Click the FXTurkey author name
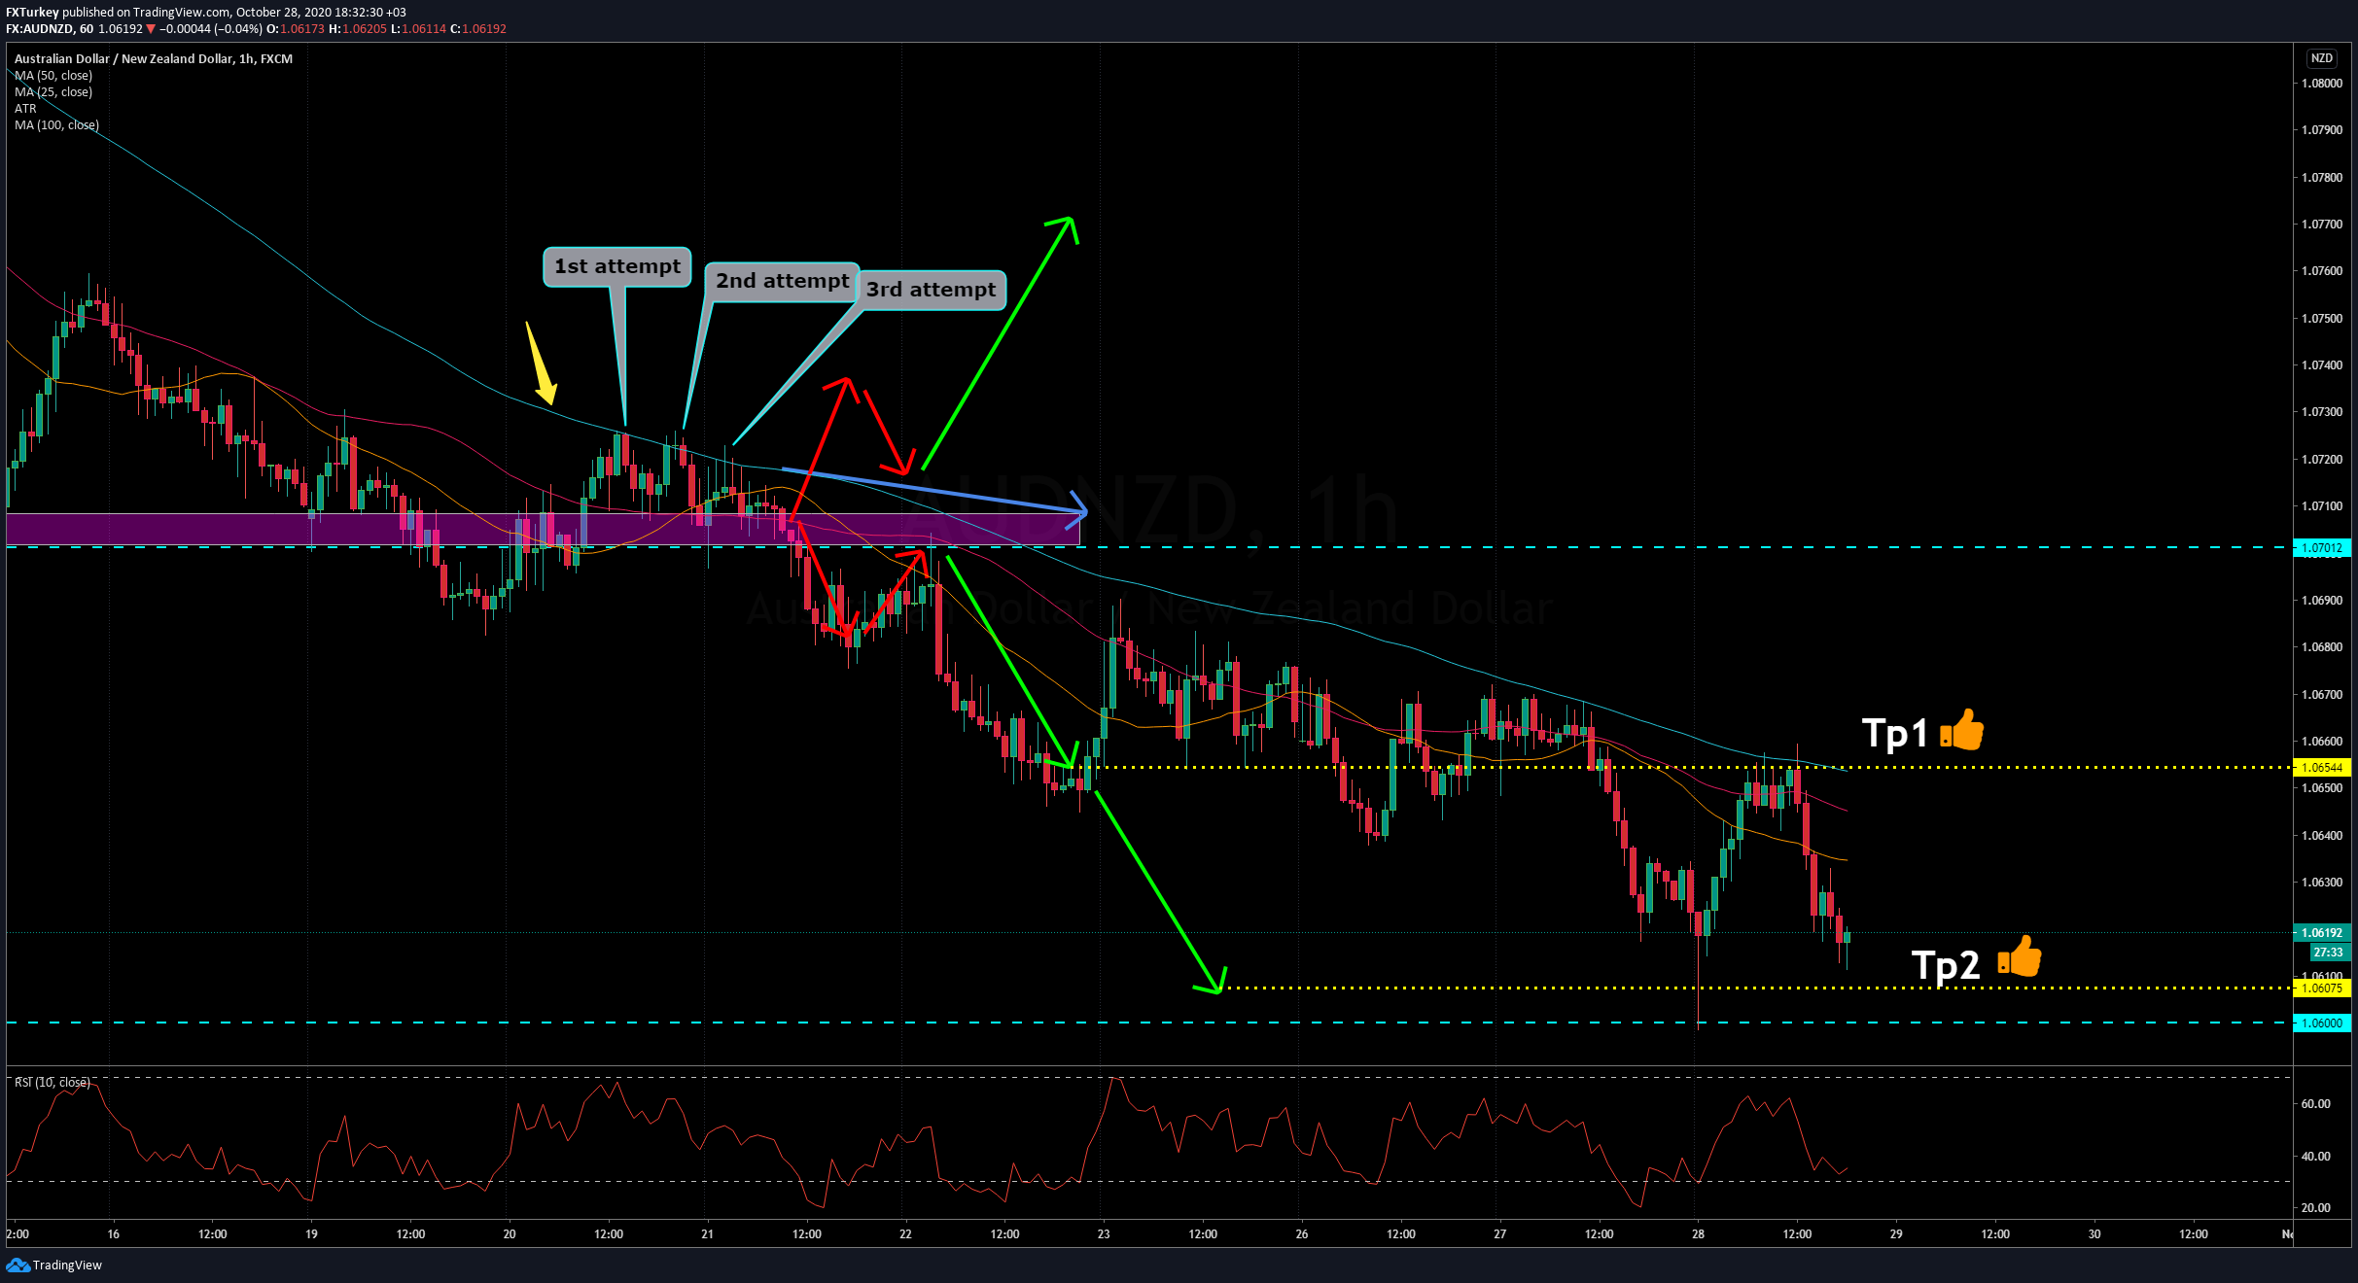Screen dimensions: 2358x1283 (32, 12)
